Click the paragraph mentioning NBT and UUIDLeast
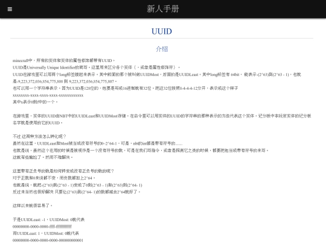 click(162, 119)
